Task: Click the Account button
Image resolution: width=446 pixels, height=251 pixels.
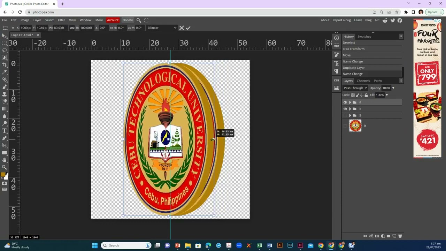Action: tap(113, 20)
